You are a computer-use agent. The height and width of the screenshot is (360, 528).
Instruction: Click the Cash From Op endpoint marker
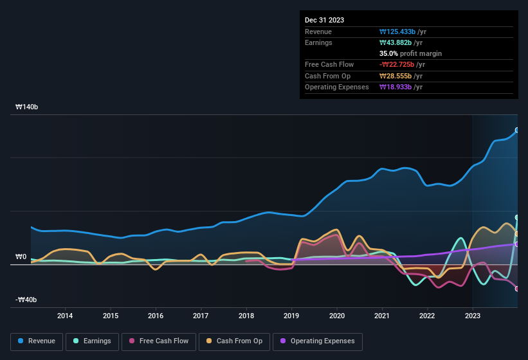click(x=517, y=233)
